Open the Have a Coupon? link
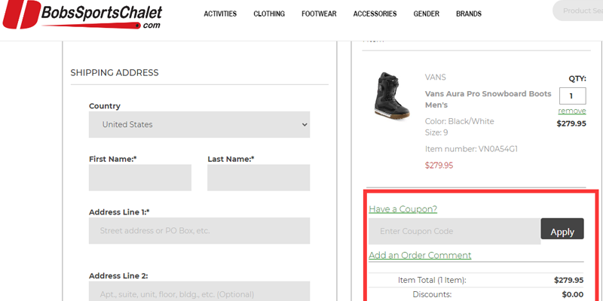Image resolution: width=603 pixels, height=301 pixels. 403,209
